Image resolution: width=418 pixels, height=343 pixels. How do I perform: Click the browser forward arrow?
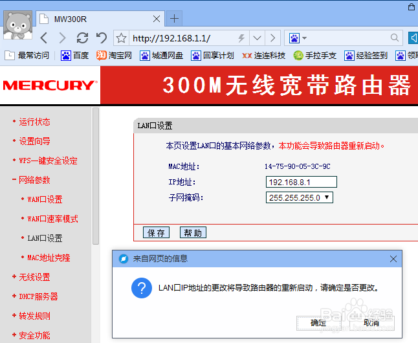(x=62, y=38)
